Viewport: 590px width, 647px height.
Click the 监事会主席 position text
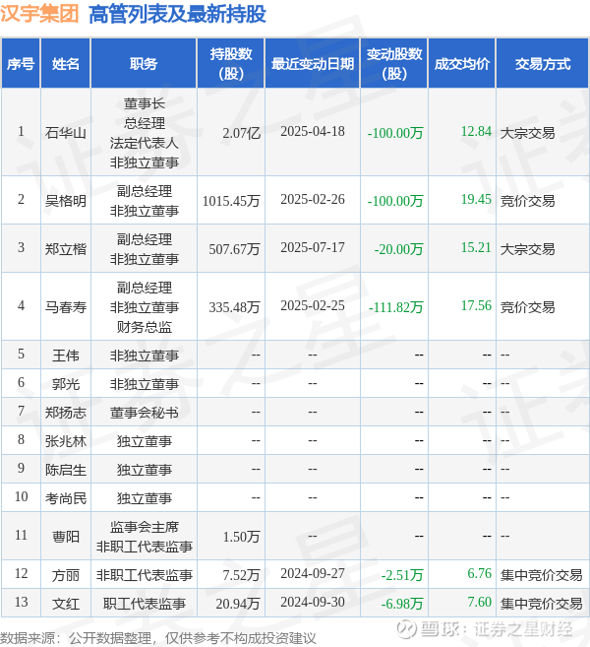click(144, 527)
